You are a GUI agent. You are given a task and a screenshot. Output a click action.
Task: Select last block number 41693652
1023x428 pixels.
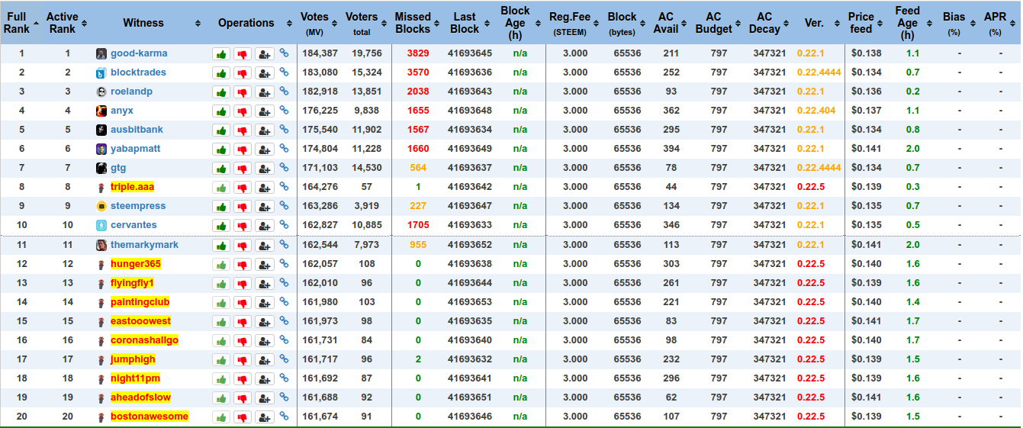coord(469,245)
